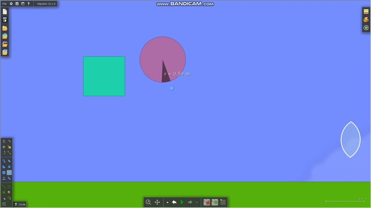
Task: Open the Appearance palette icon
Action: [366, 20]
